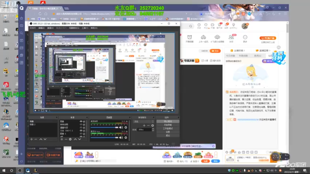Open Windows Start button on taskbar
This screenshot has height=174, width=310.
[x=3, y=171]
